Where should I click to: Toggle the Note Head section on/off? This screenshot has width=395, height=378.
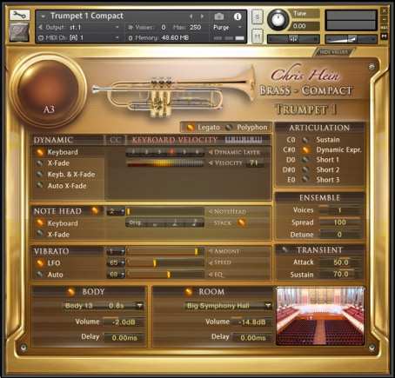point(95,211)
